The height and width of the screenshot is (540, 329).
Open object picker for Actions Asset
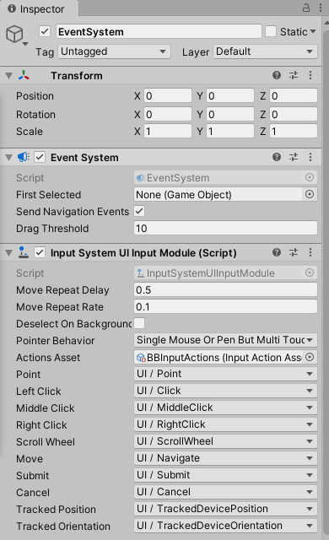(310, 357)
